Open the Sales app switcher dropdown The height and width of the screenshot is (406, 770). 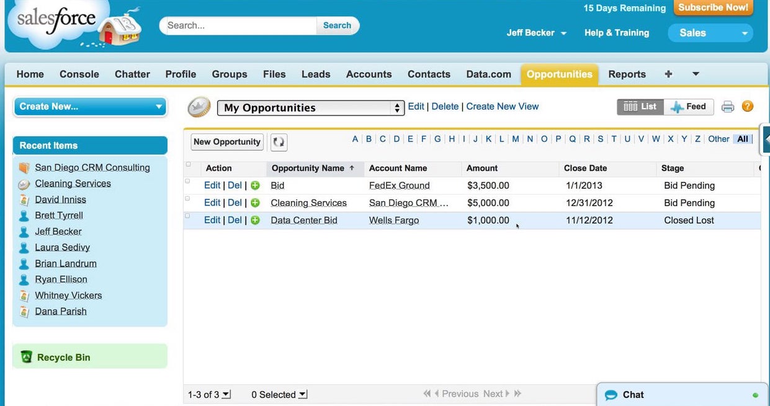coord(710,33)
